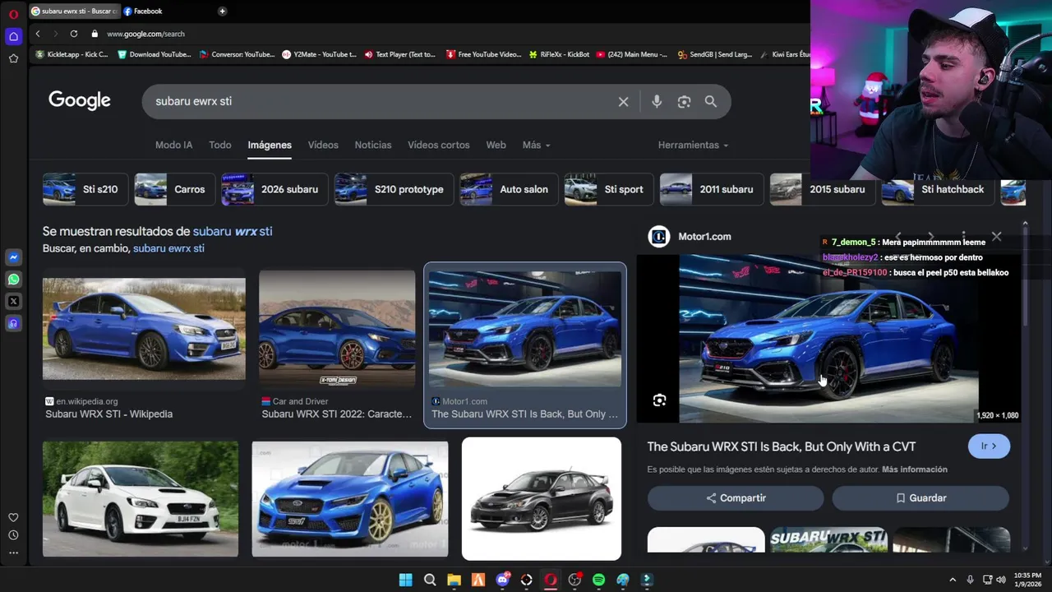Open Discord from the taskbar
The height and width of the screenshot is (592, 1052).
tap(502, 580)
